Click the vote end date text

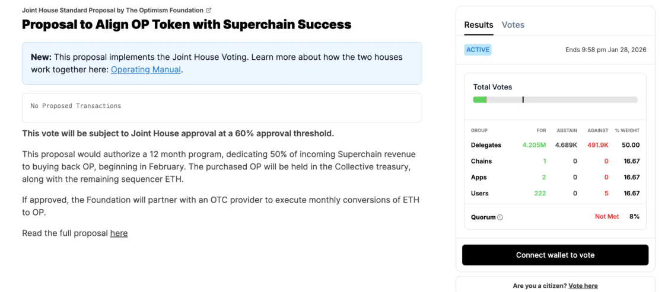coord(605,50)
